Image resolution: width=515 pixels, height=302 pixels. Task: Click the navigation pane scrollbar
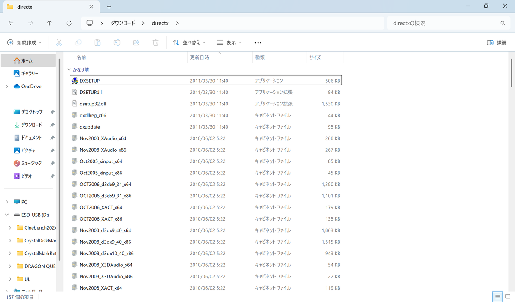click(59, 158)
